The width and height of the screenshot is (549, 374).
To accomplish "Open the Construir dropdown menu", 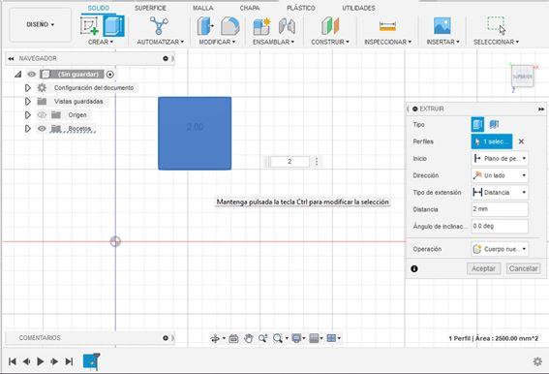I will point(330,42).
